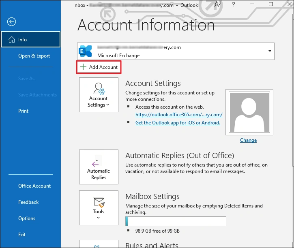The height and width of the screenshot is (248, 294).
Task: Open Help with the question mark icon
Action: point(234,4)
